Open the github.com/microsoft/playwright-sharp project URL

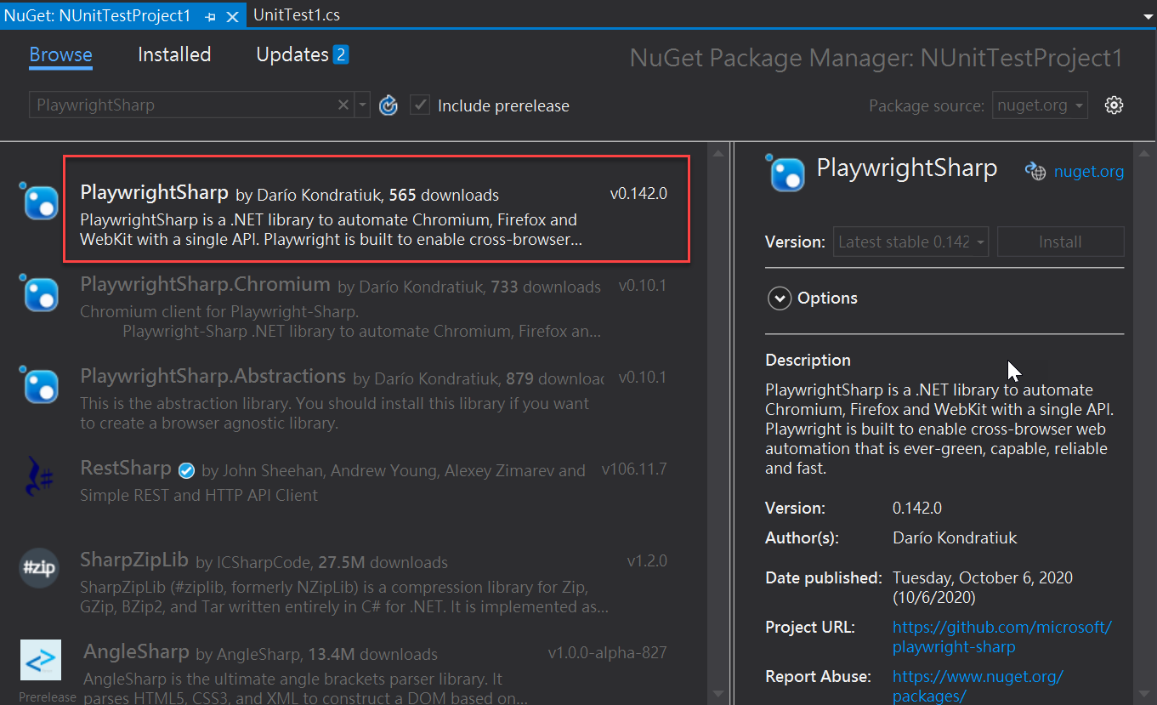[1001, 637]
